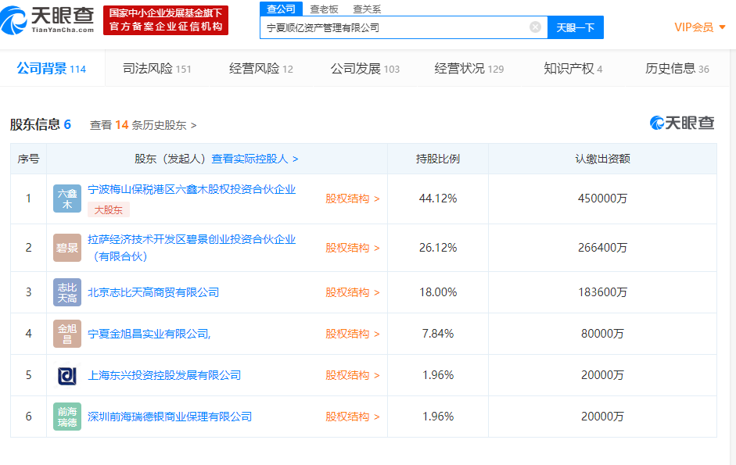Select the 266400万 contribution amount
This screenshot has width=736, height=465.
(603, 248)
